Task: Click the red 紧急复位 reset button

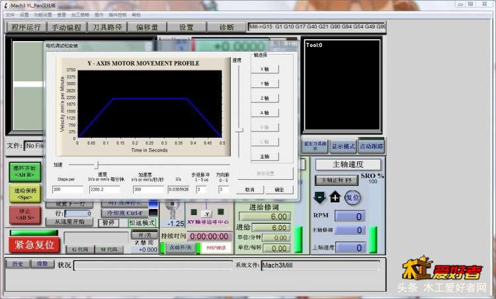Action: [x=34, y=245]
